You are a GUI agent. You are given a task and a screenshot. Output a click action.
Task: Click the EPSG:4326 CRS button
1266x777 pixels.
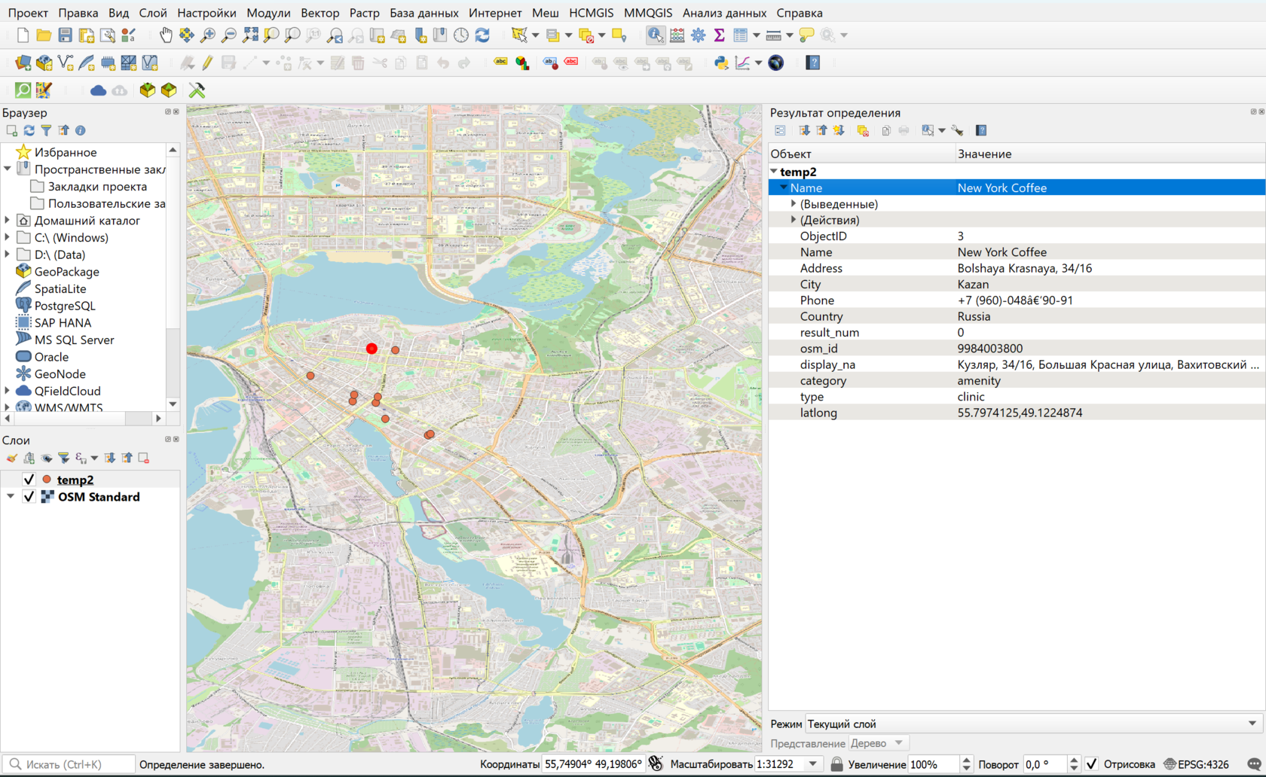pos(1196,764)
